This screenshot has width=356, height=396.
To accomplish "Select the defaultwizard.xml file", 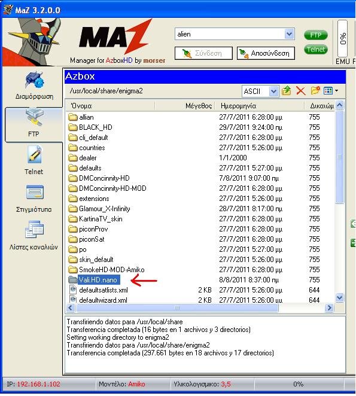I will (x=98, y=300).
